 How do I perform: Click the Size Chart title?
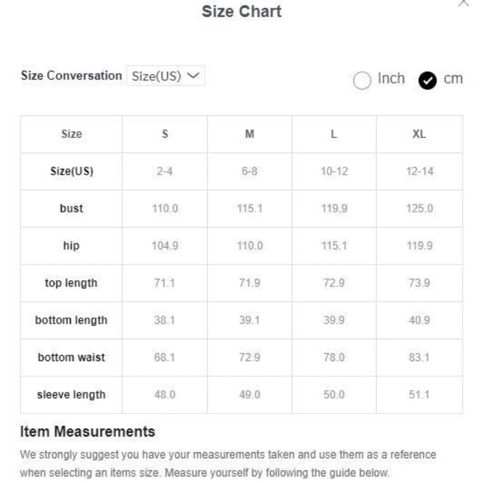[241, 11]
